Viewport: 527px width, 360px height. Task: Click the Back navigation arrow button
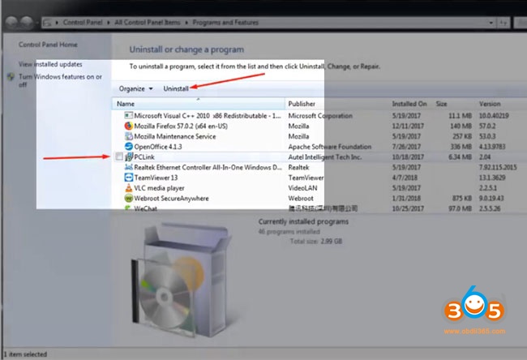tap(12, 23)
